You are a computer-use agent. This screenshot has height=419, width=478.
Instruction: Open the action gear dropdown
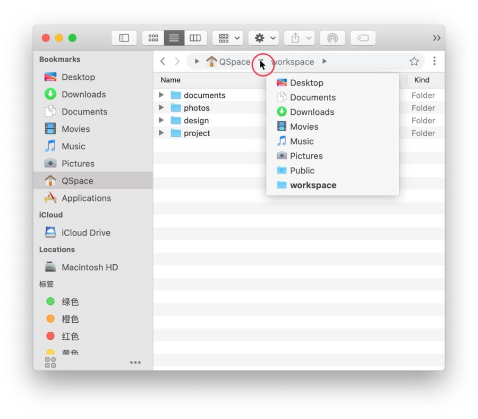263,38
